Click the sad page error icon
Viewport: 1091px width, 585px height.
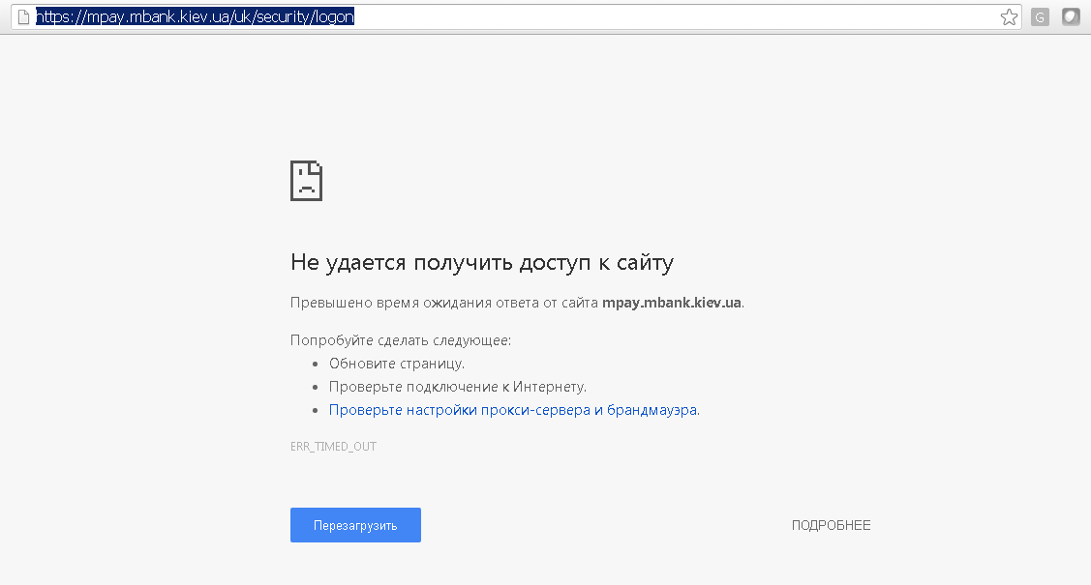pos(306,181)
